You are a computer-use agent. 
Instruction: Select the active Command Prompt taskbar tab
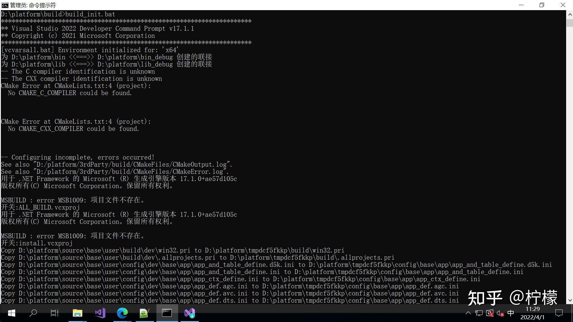pyautogui.click(x=167, y=313)
